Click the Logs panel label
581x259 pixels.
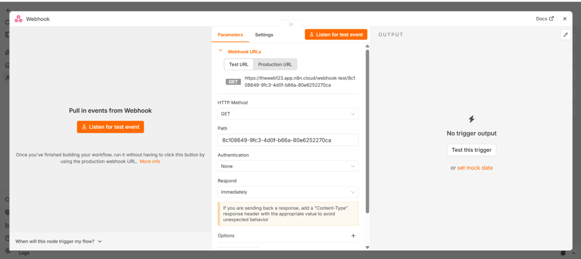(x=24, y=253)
